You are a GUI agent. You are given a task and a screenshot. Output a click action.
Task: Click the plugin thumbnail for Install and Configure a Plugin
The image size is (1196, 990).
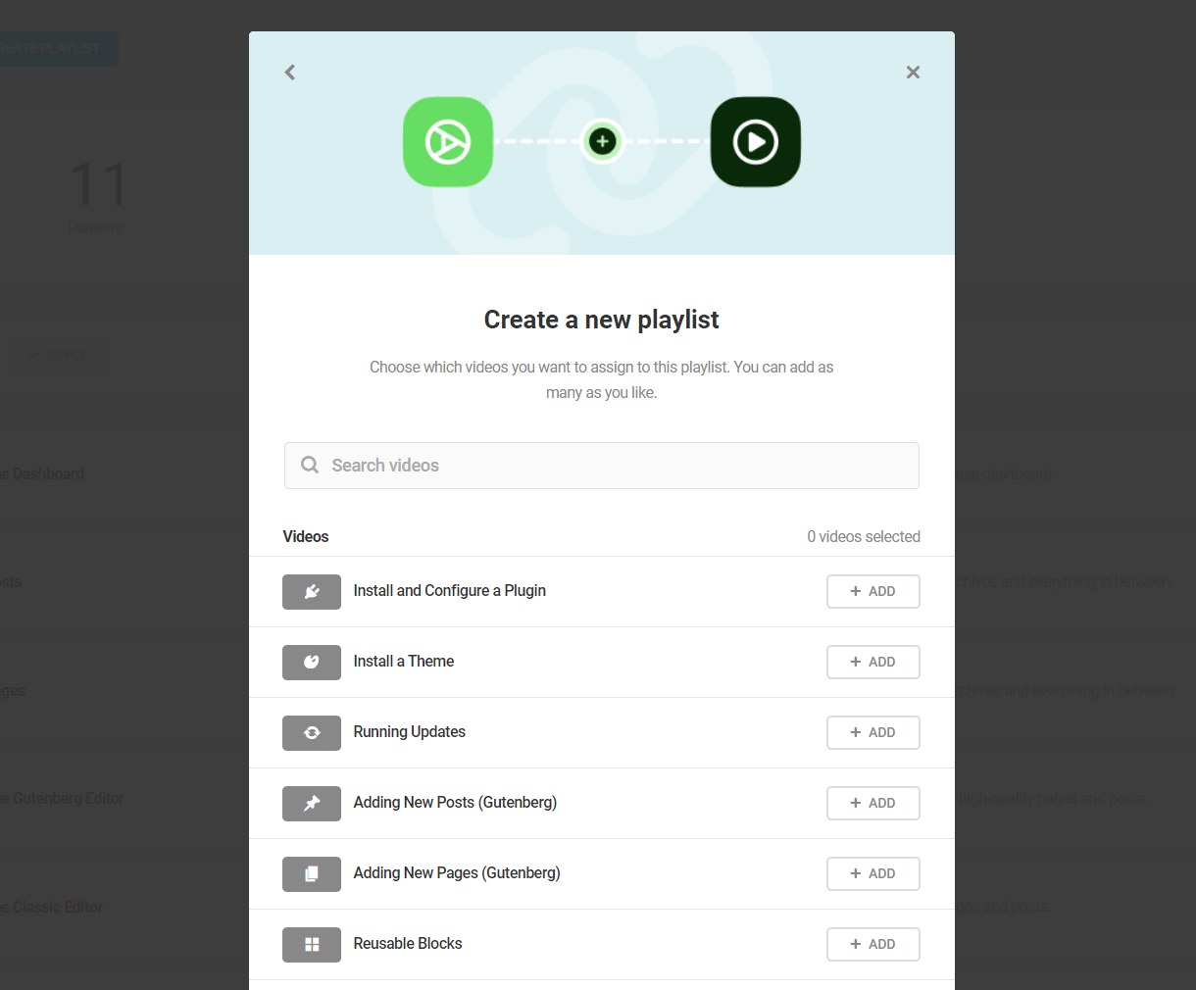tap(312, 592)
